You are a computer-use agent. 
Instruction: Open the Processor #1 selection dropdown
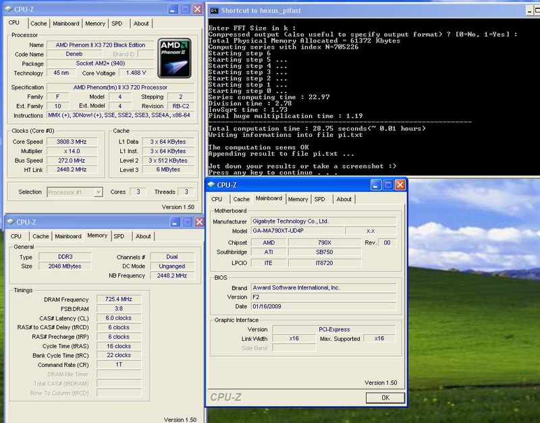(x=98, y=192)
